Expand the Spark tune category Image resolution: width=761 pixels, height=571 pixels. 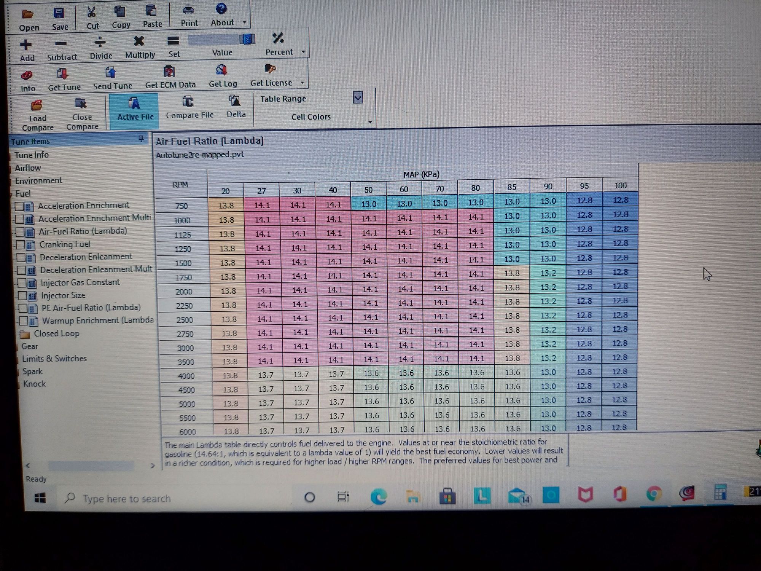pyautogui.click(x=32, y=371)
